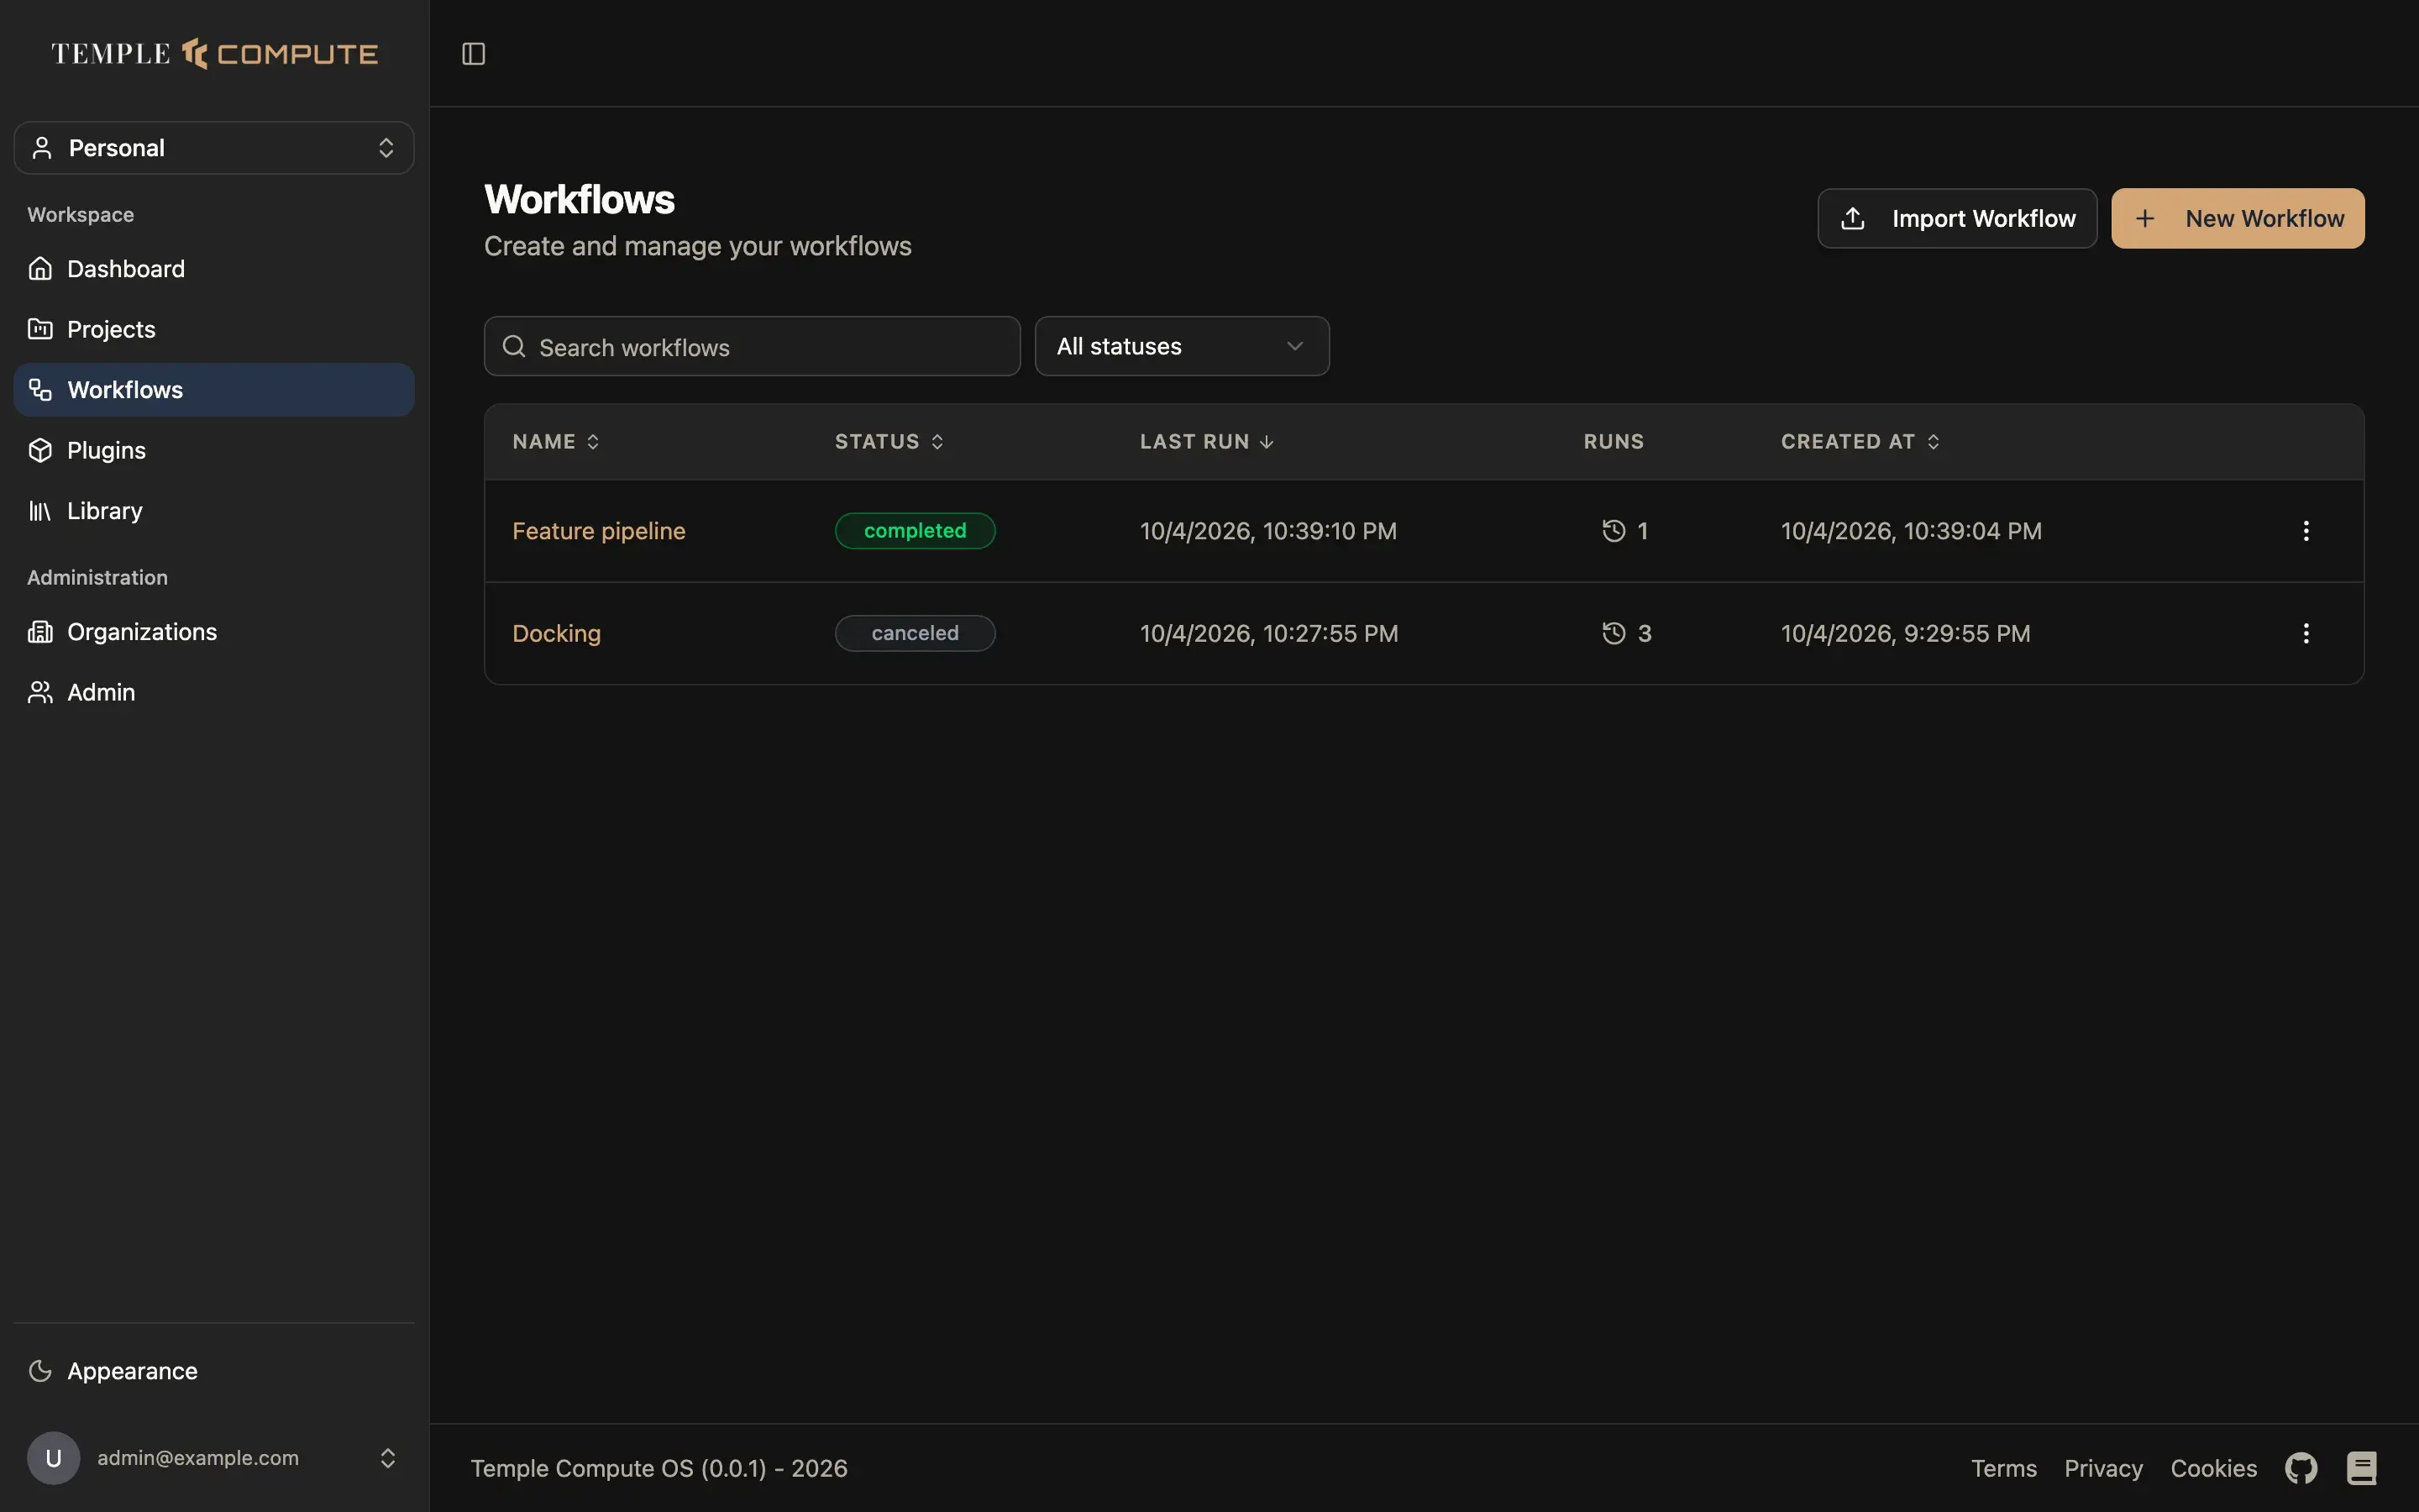Click the Temple Compute logo
Screen dimensions: 2419x1512
(215, 54)
